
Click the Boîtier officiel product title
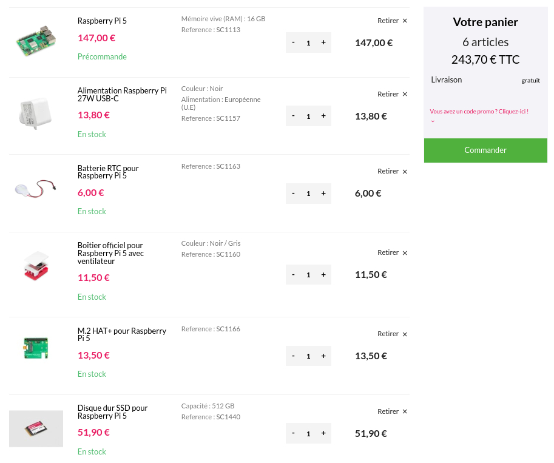tap(110, 253)
